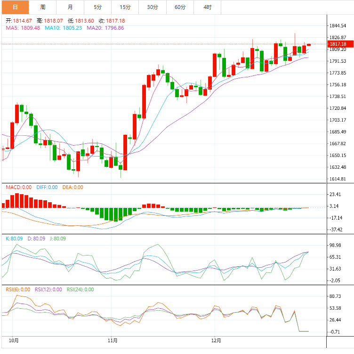Click the 98.98 KDJ axis label

[335, 245]
